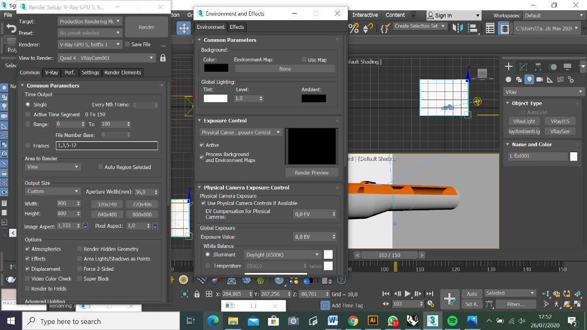The height and width of the screenshot is (330, 587).
Task: Open the Motion panel icon
Action: tap(553, 67)
